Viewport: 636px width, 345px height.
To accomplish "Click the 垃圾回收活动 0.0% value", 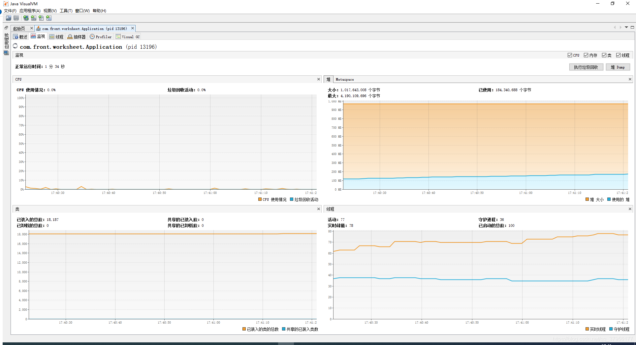I will click(202, 90).
